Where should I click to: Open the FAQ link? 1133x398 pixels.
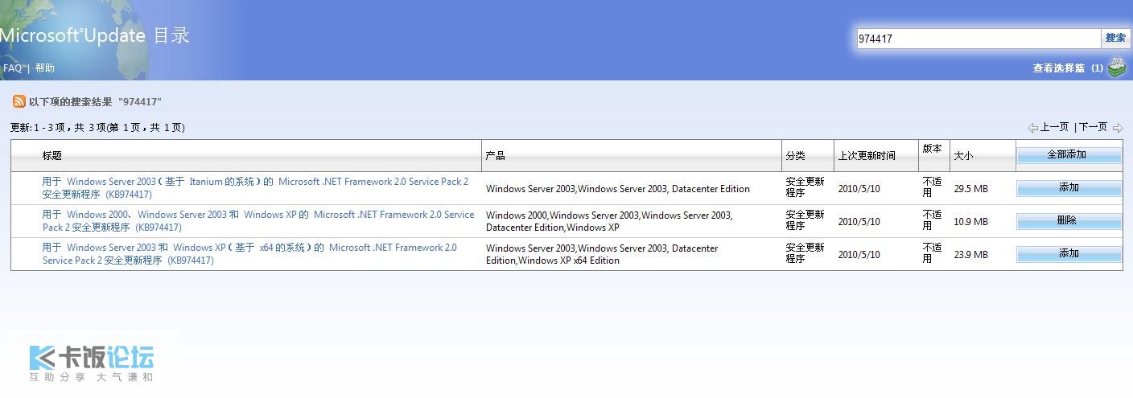[x=13, y=68]
